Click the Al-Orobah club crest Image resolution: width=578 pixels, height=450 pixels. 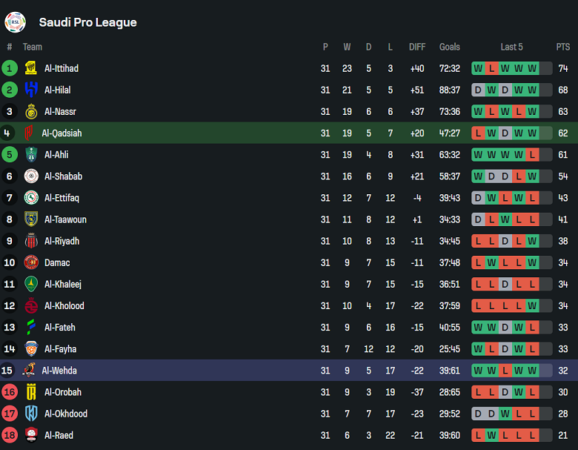[x=31, y=392]
